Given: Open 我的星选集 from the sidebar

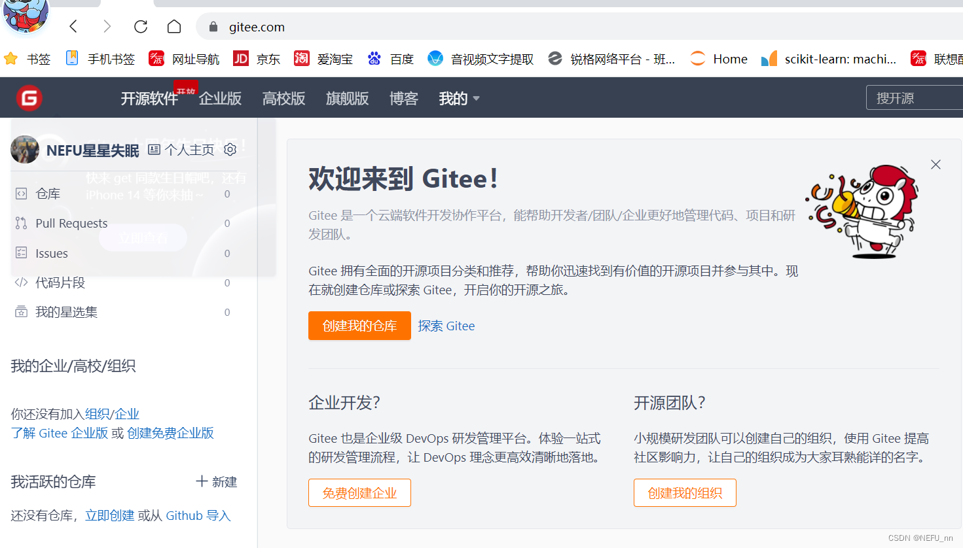Looking at the screenshot, I should (20, 312).
